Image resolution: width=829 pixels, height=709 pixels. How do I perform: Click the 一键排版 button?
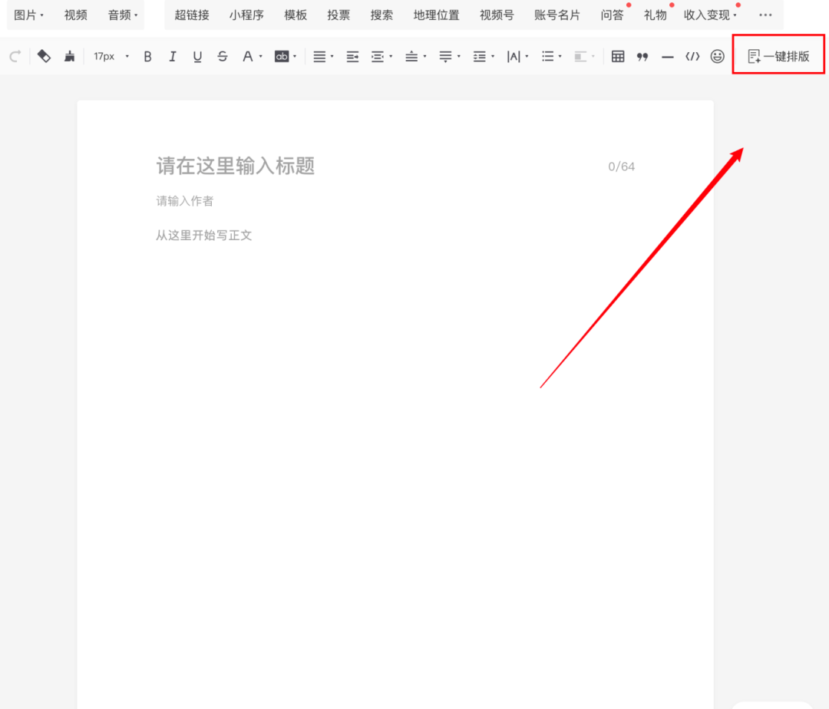778,54
